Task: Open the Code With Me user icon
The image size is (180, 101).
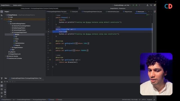Action: (x=147, y=5)
